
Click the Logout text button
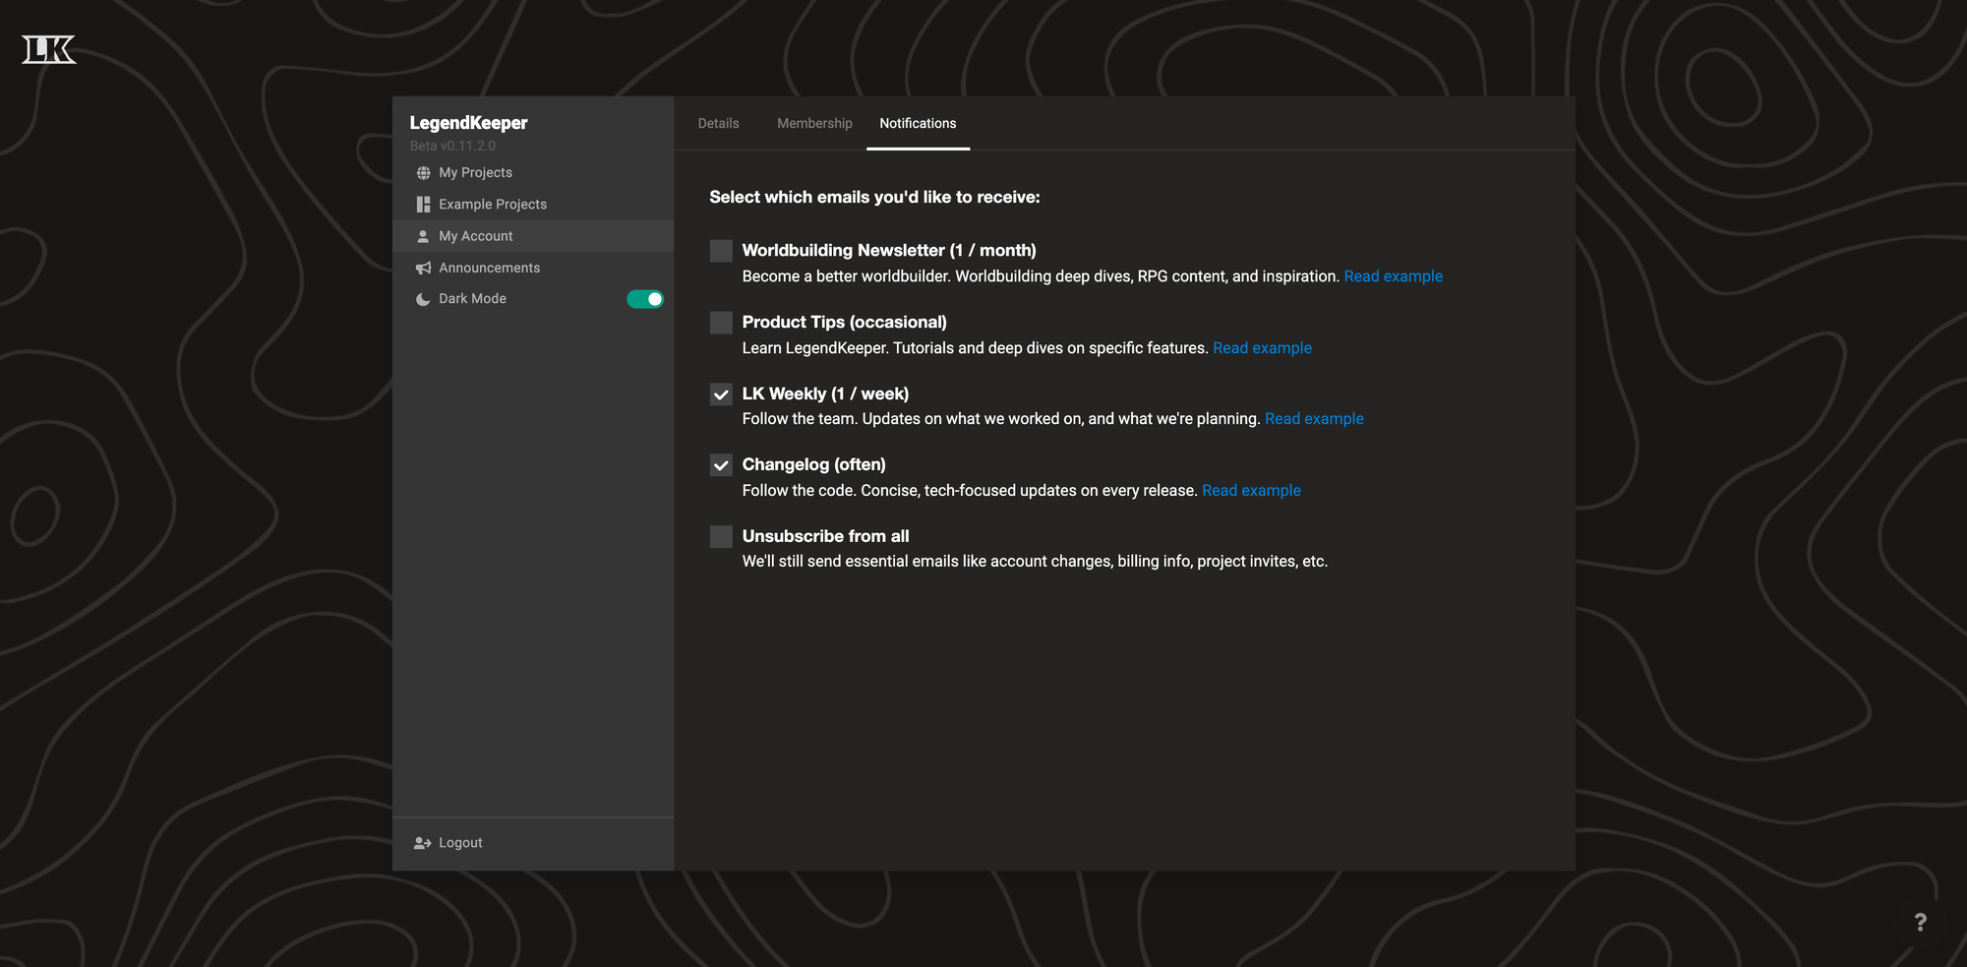(x=460, y=843)
